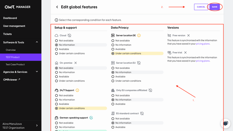Open Test Case Product in the sidebar
Viewport: 233px width, 131px height.
pos(15,64)
